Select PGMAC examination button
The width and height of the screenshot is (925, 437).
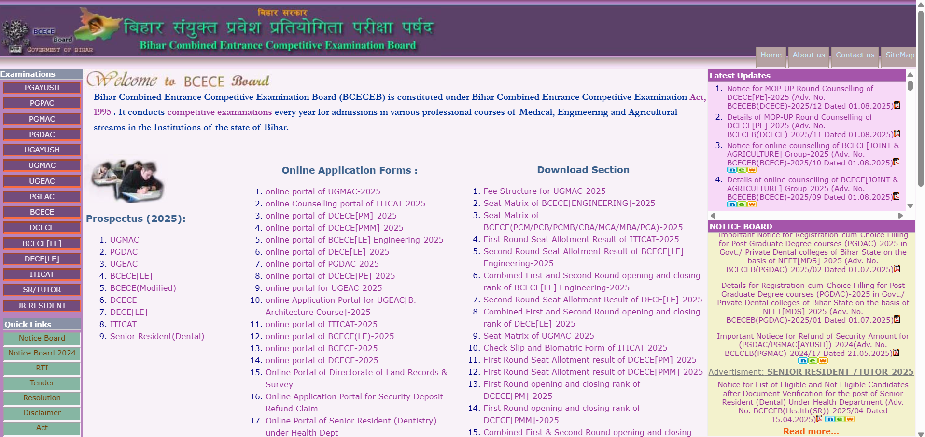click(x=42, y=119)
